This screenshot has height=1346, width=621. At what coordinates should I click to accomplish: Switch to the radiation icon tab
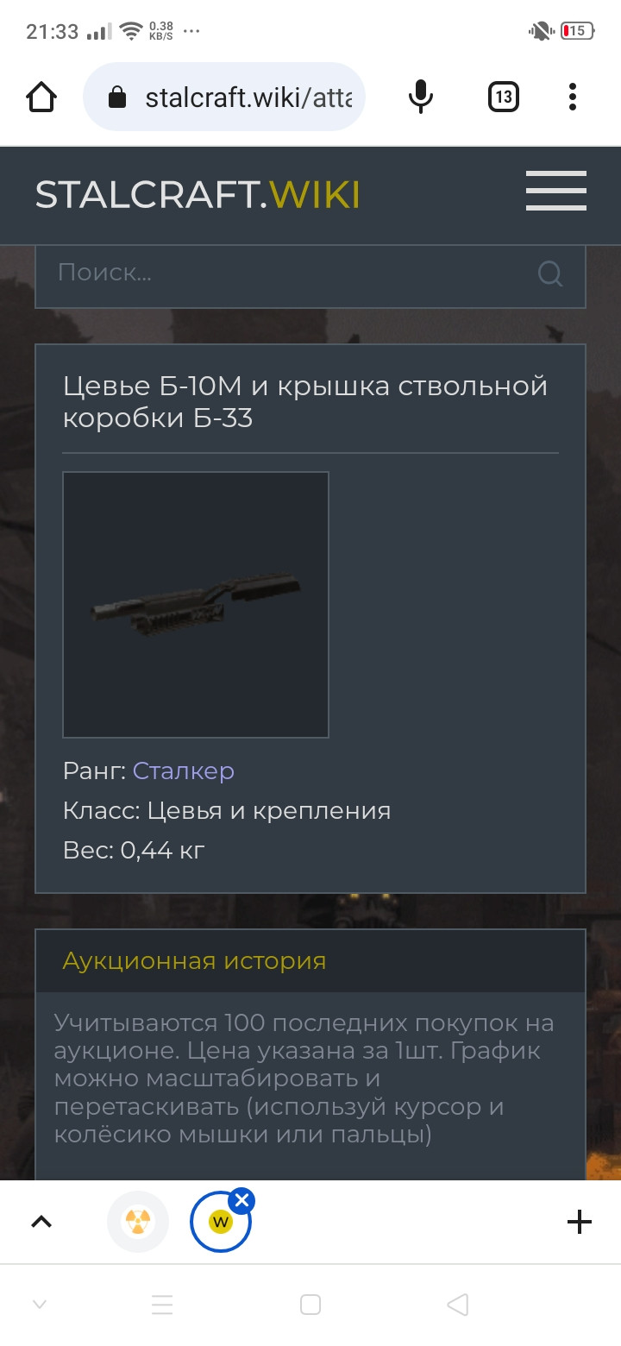tap(138, 1222)
